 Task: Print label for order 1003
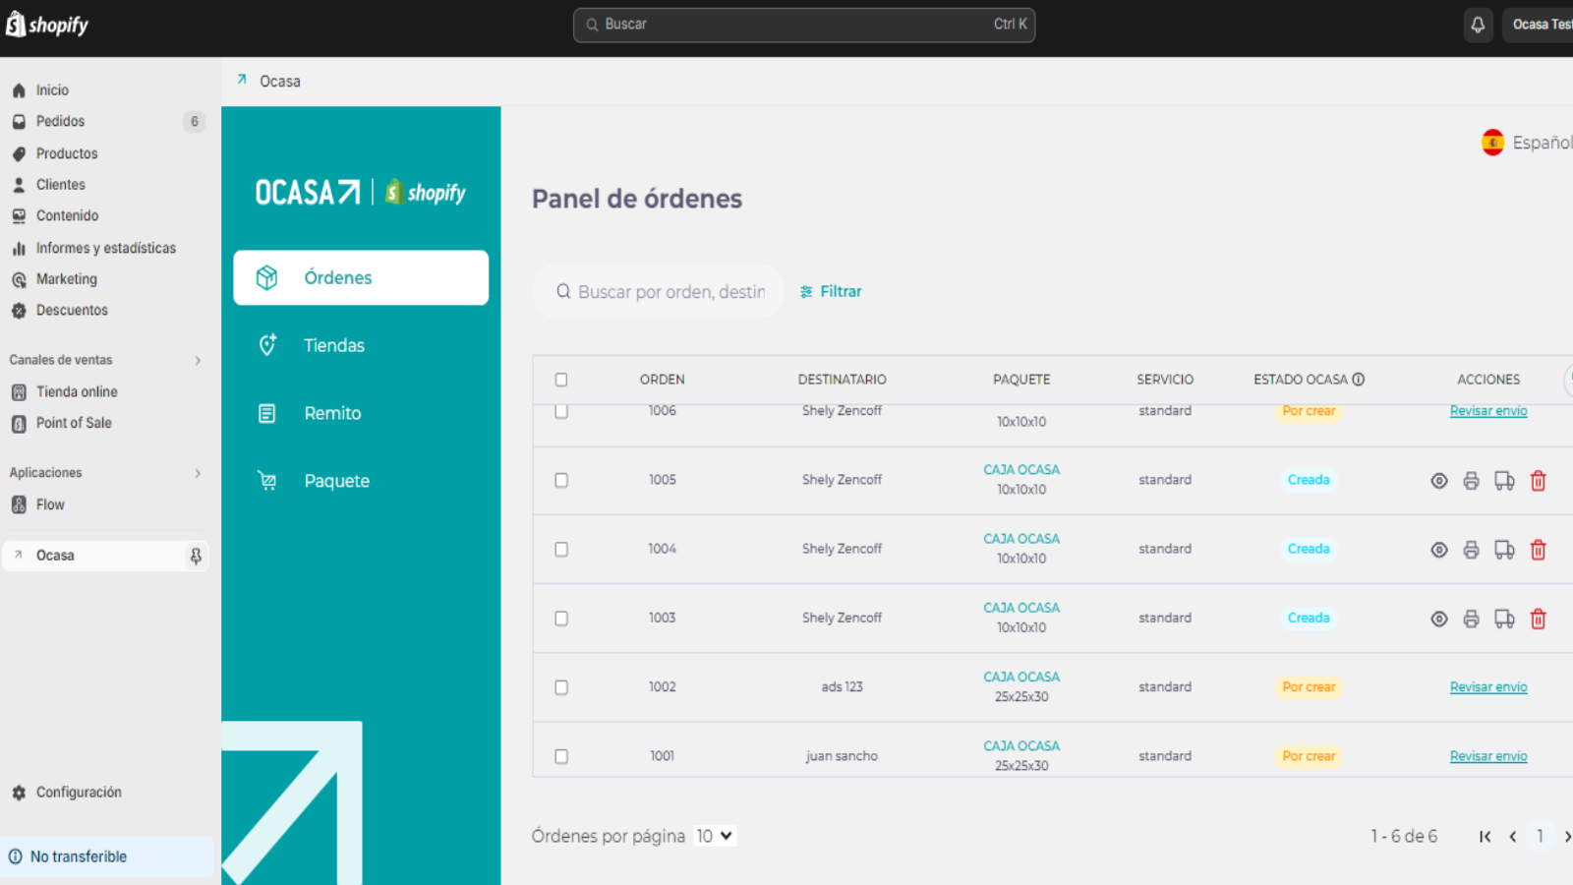point(1471,619)
